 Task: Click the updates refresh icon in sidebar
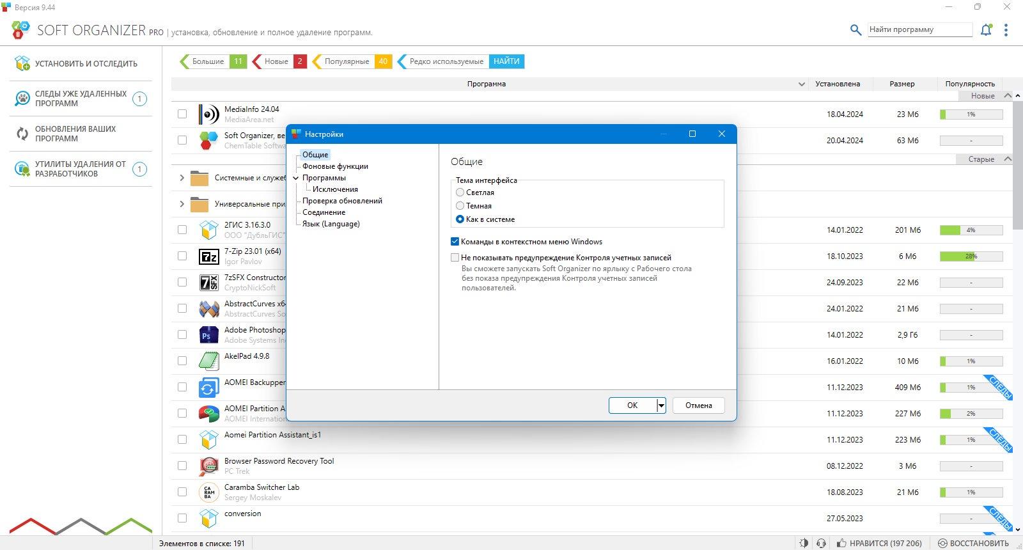(22, 134)
